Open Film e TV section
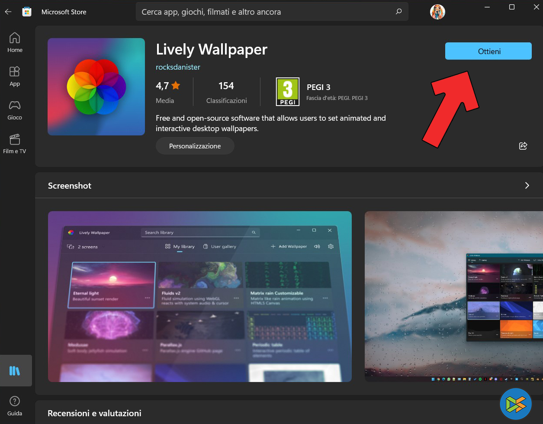The height and width of the screenshot is (424, 543). (x=15, y=144)
